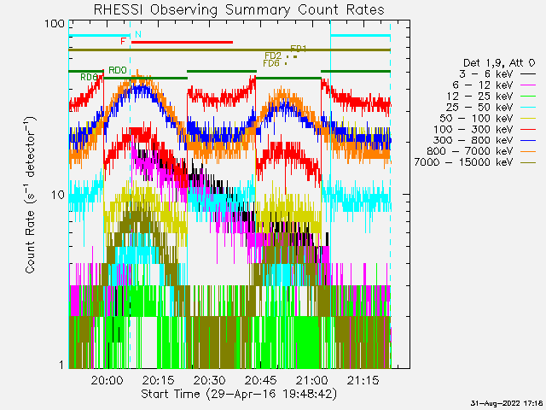Click the red flare interval bar
The image size is (546, 410).
pos(182,42)
